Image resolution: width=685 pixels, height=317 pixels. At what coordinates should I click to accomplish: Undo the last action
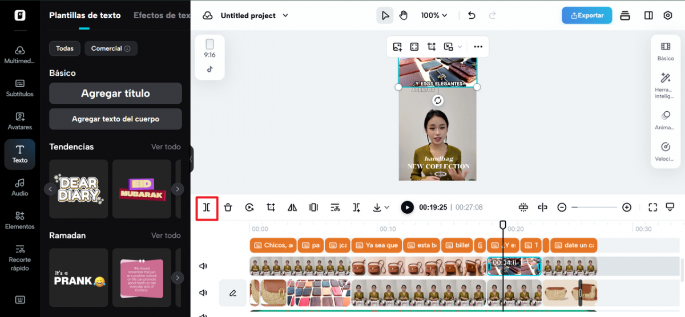coord(472,15)
